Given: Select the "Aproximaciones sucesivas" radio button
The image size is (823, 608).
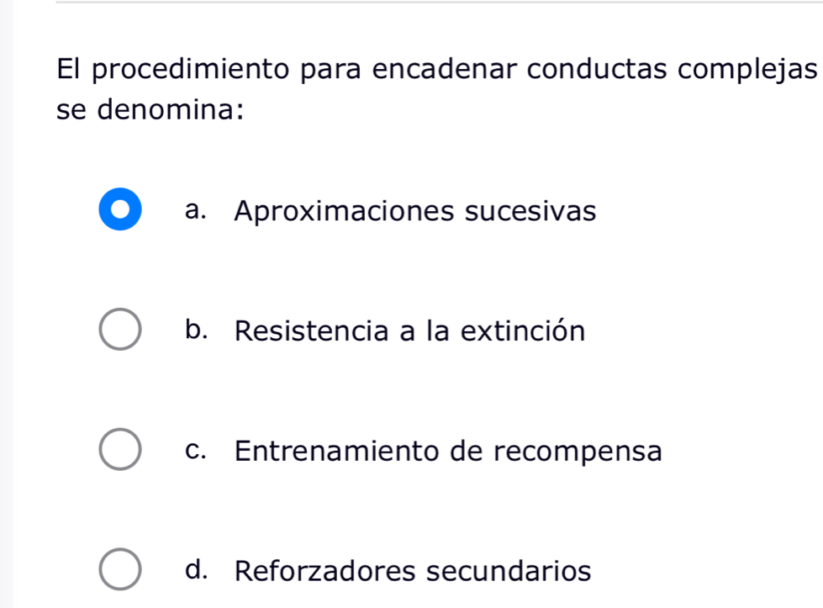Looking at the screenshot, I should point(120,210).
